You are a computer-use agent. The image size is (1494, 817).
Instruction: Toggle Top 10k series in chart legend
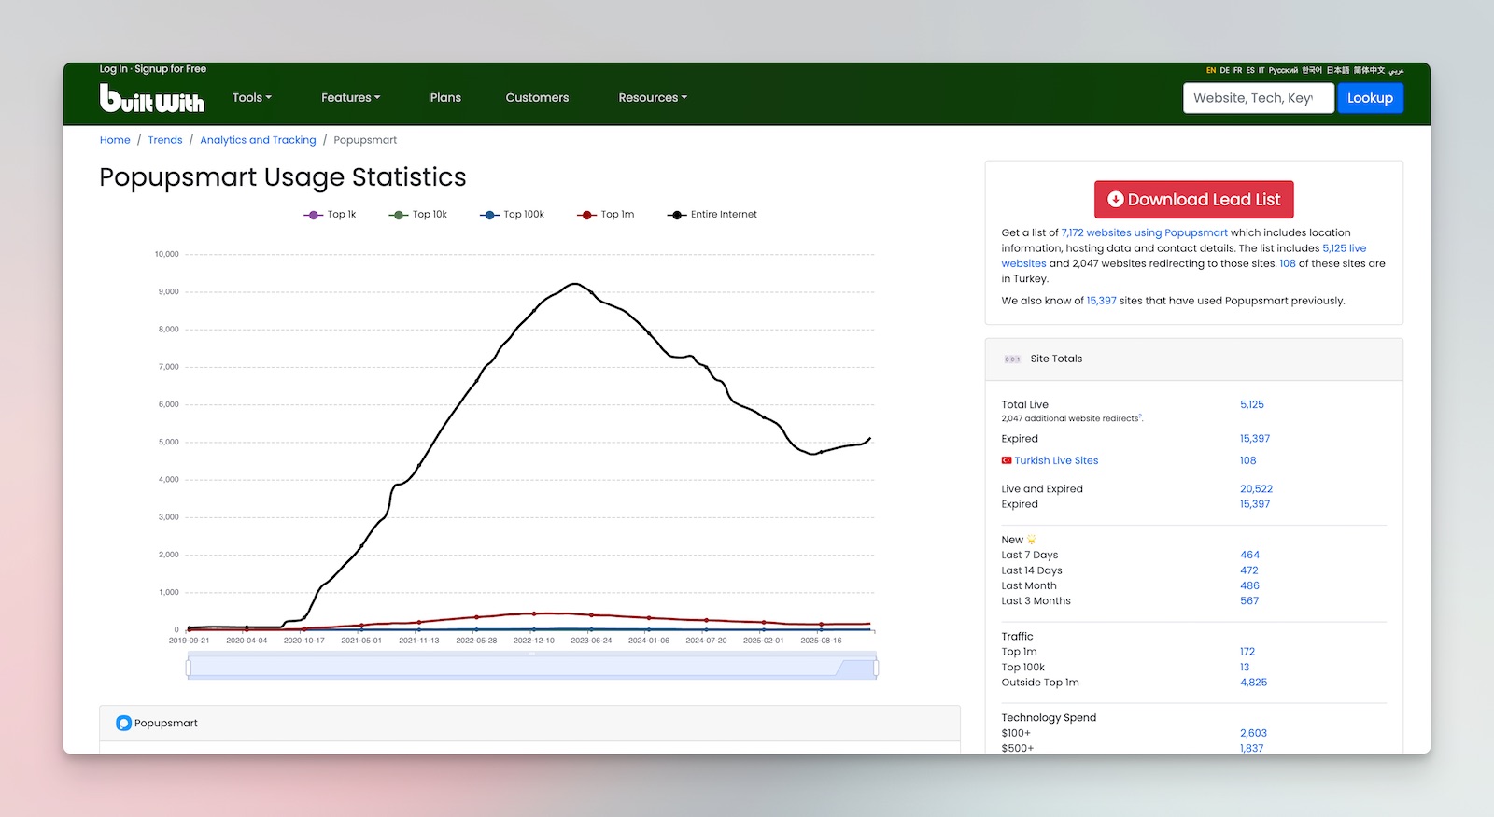(x=418, y=215)
